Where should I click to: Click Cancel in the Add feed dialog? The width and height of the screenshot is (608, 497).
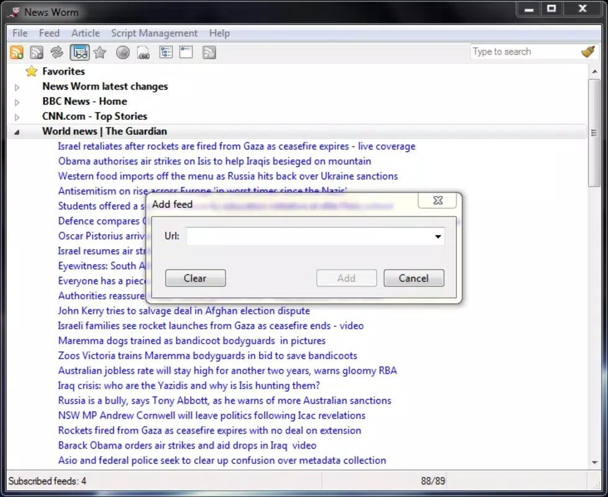point(414,278)
